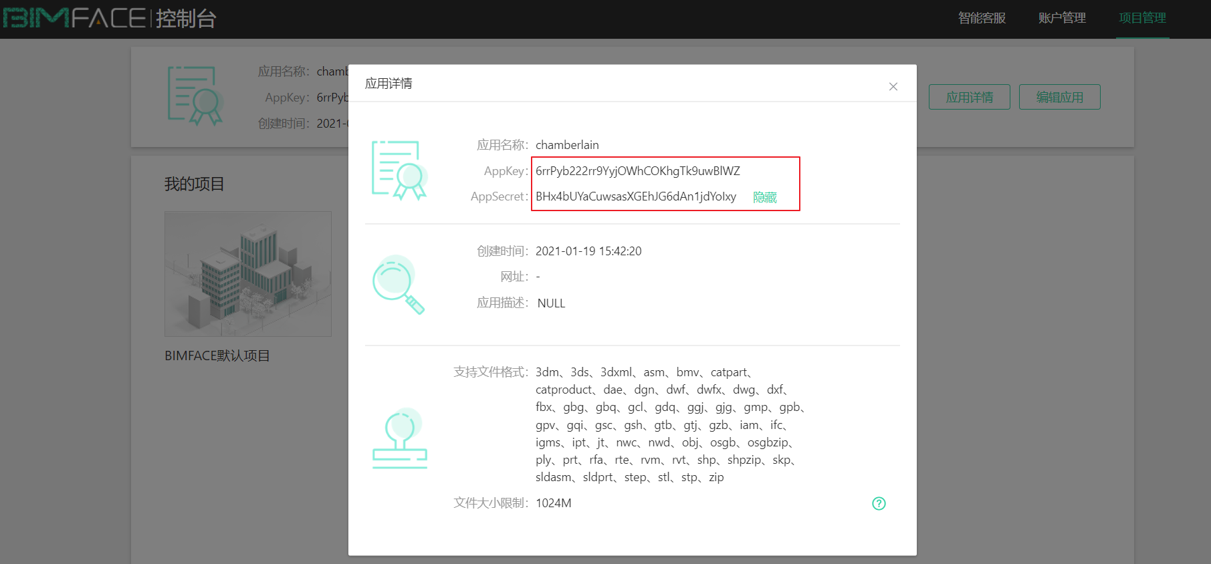Click the 应用详情 button in the background page
This screenshot has width=1211, height=564.
coord(969,97)
